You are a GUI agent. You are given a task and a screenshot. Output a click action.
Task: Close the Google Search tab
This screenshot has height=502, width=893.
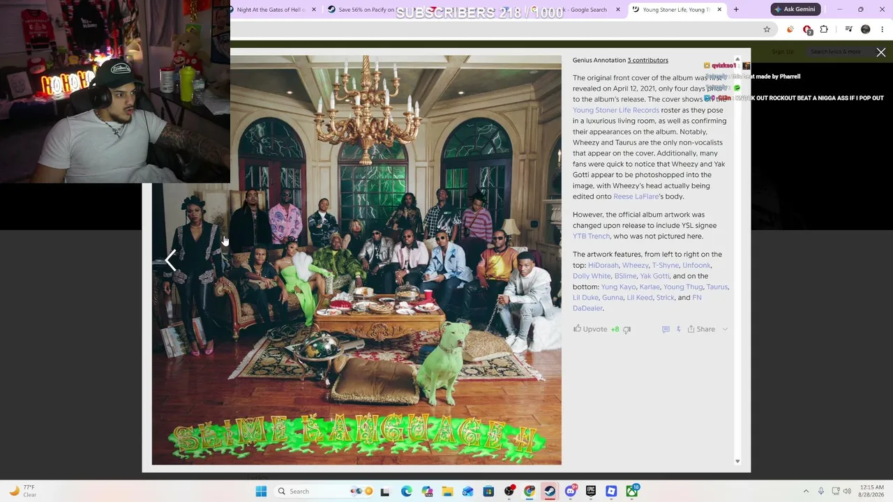pos(618,10)
